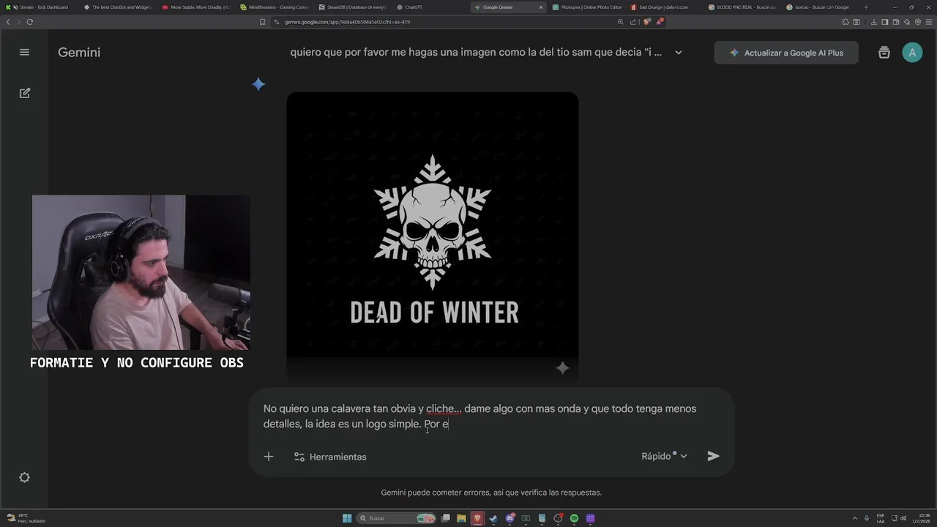Screen dimensions: 937x527
Task: Click the Windows taskbar Buscar search box
Action: tap(396, 518)
